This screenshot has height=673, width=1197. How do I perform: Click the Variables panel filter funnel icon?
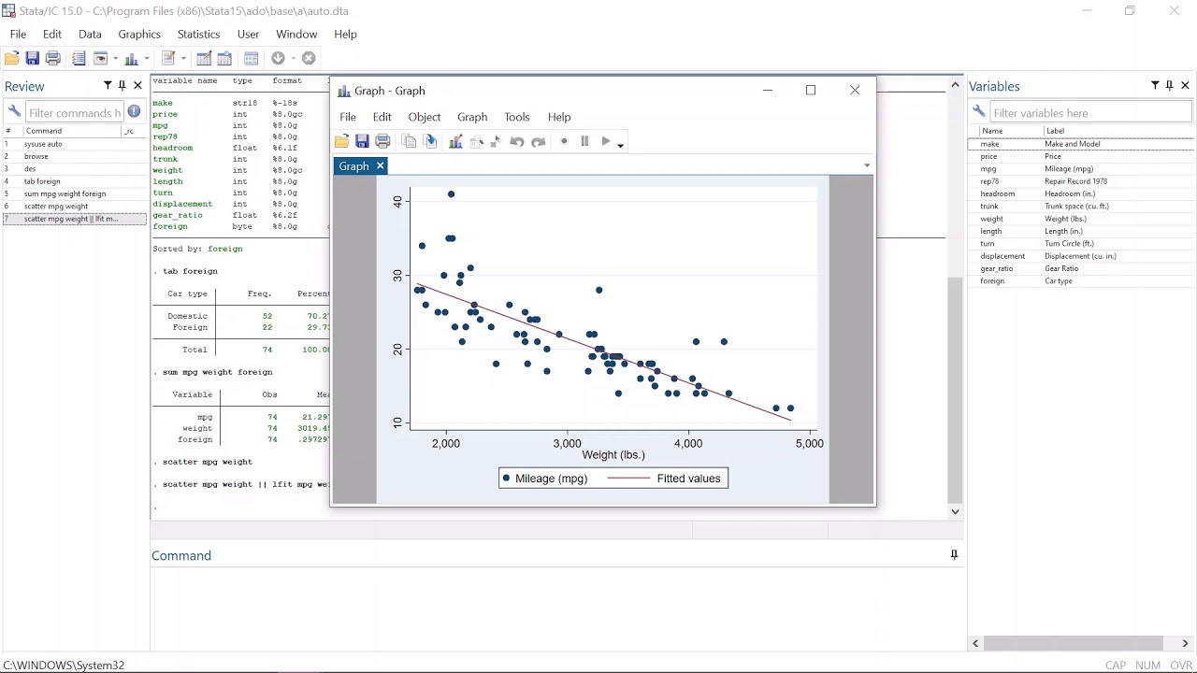coord(1155,85)
